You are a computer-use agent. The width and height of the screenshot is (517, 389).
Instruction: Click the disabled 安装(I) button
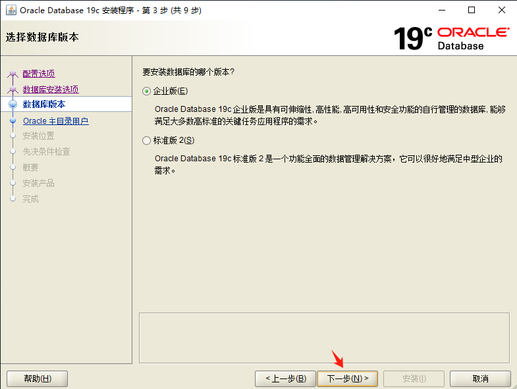tap(414, 378)
